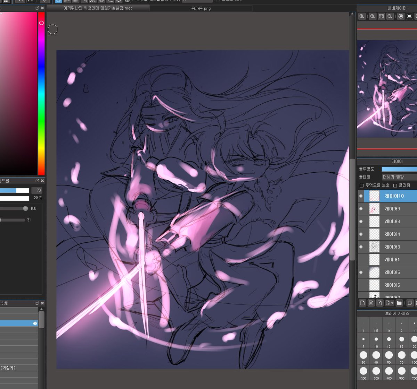Add a new 1-bit layer
417x389 pixels.
pos(380,303)
